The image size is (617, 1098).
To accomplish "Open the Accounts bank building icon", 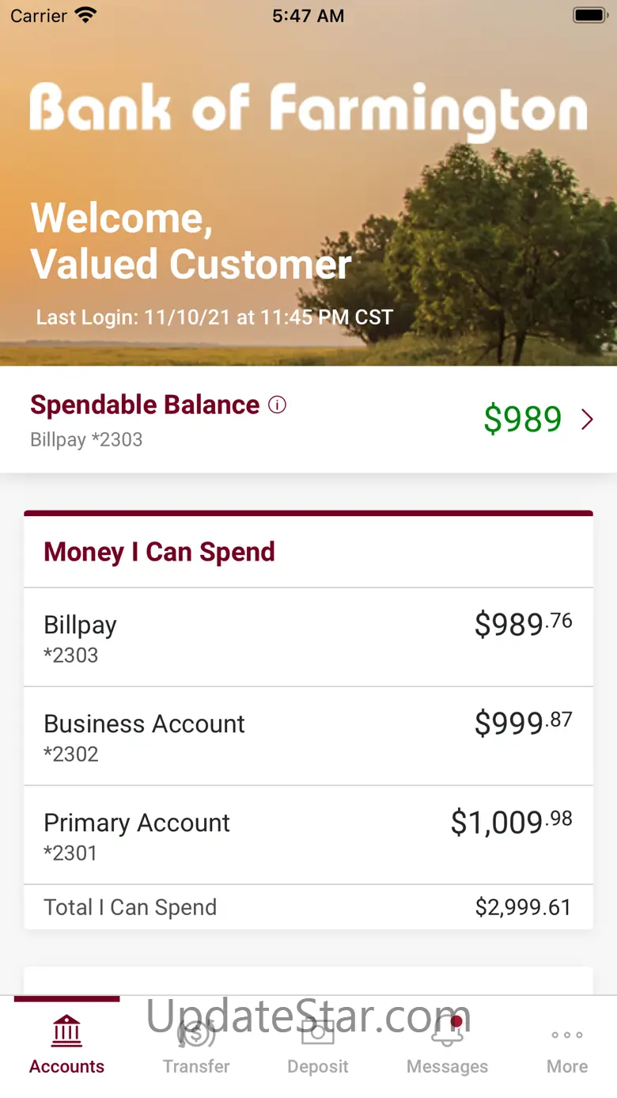I will coord(66,1032).
